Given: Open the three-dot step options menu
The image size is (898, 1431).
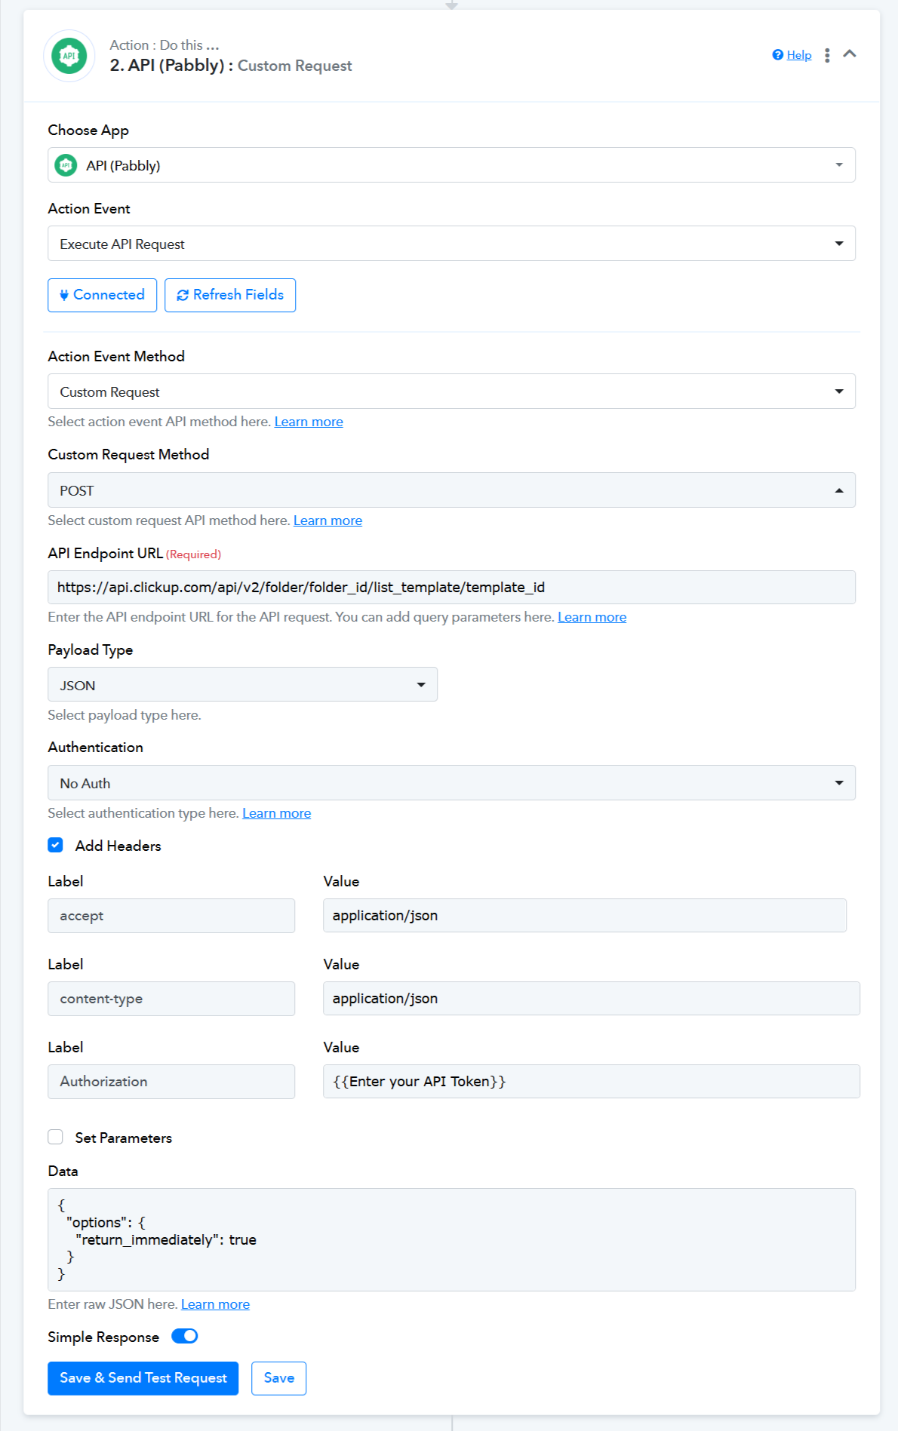Looking at the screenshot, I should click(x=827, y=55).
